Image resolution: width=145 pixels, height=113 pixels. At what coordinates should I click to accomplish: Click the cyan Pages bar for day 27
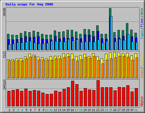120,44
